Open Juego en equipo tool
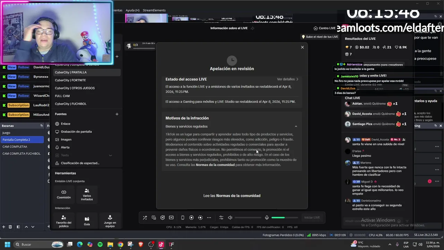Screen dimensions: 444x250 point(110,221)
